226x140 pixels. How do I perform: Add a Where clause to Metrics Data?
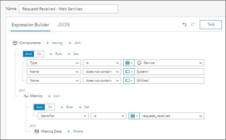click(x=75, y=131)
